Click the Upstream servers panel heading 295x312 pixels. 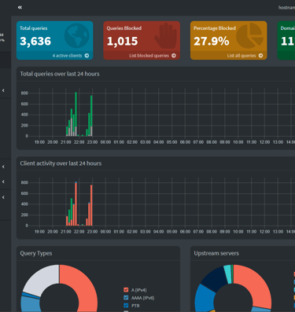click(x=216, y=253)
